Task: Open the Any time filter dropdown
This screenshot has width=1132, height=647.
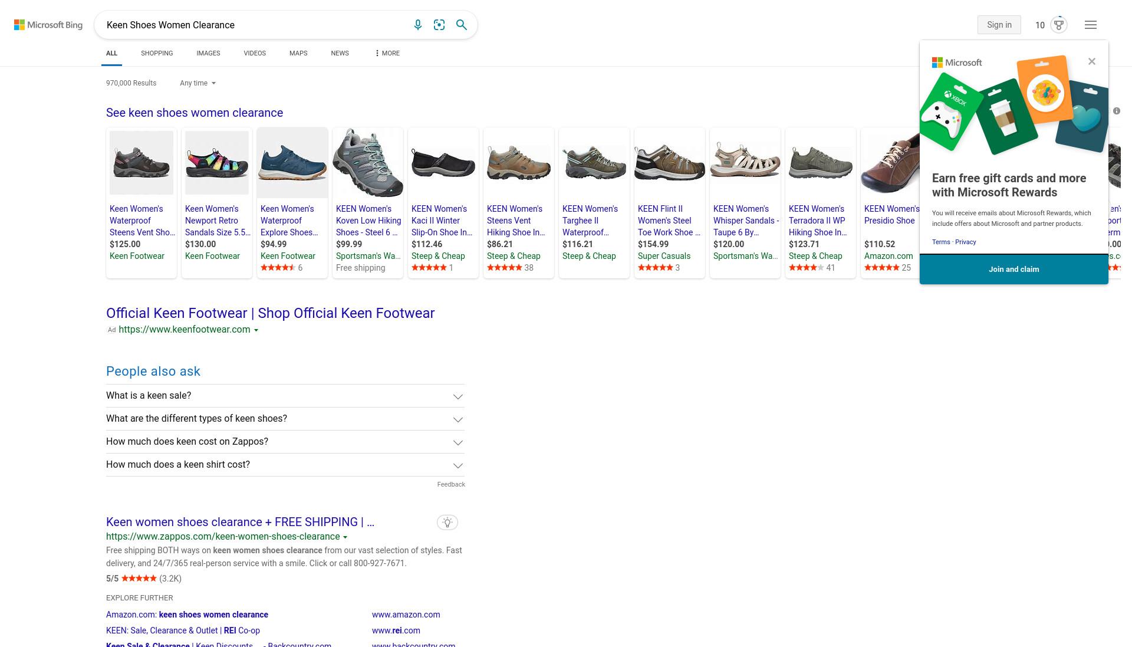Action: (x=198, y=83)
